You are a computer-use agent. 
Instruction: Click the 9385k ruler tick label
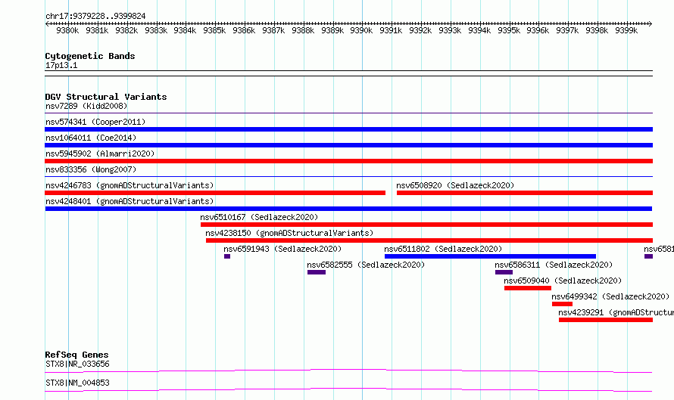coord(214,30)
